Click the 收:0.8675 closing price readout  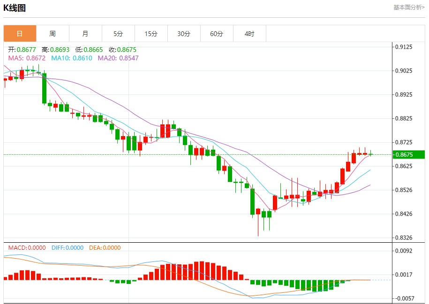tap(122, 50)
